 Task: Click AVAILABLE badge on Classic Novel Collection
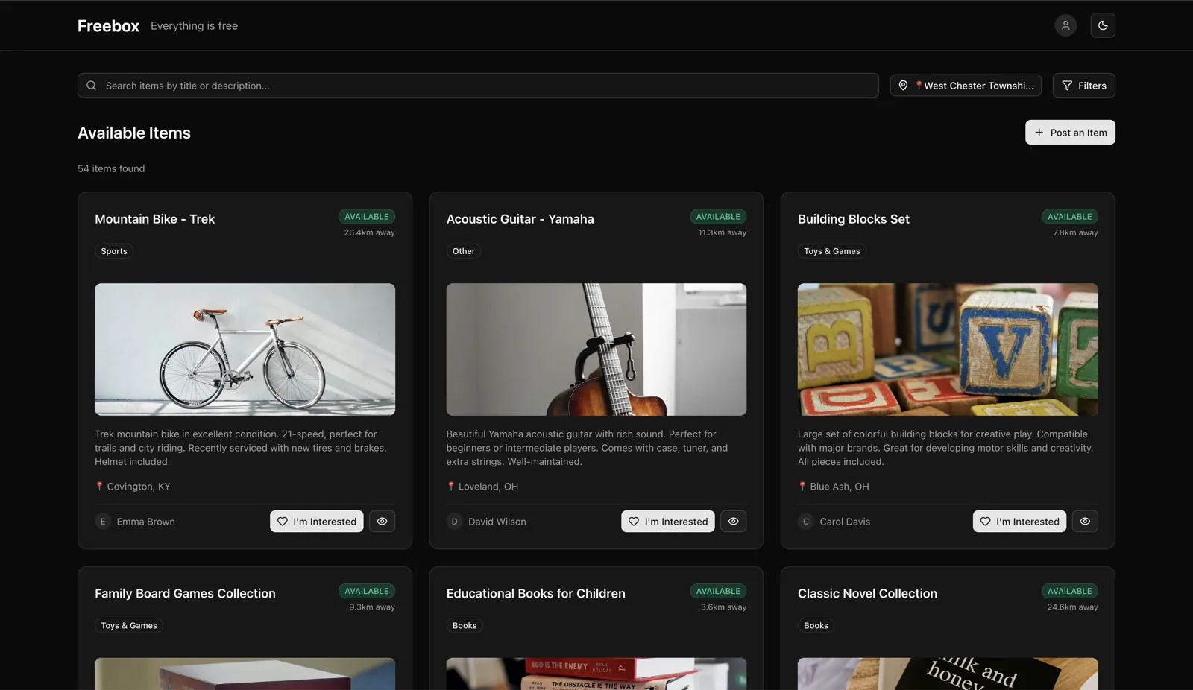tap(1070, 592)
